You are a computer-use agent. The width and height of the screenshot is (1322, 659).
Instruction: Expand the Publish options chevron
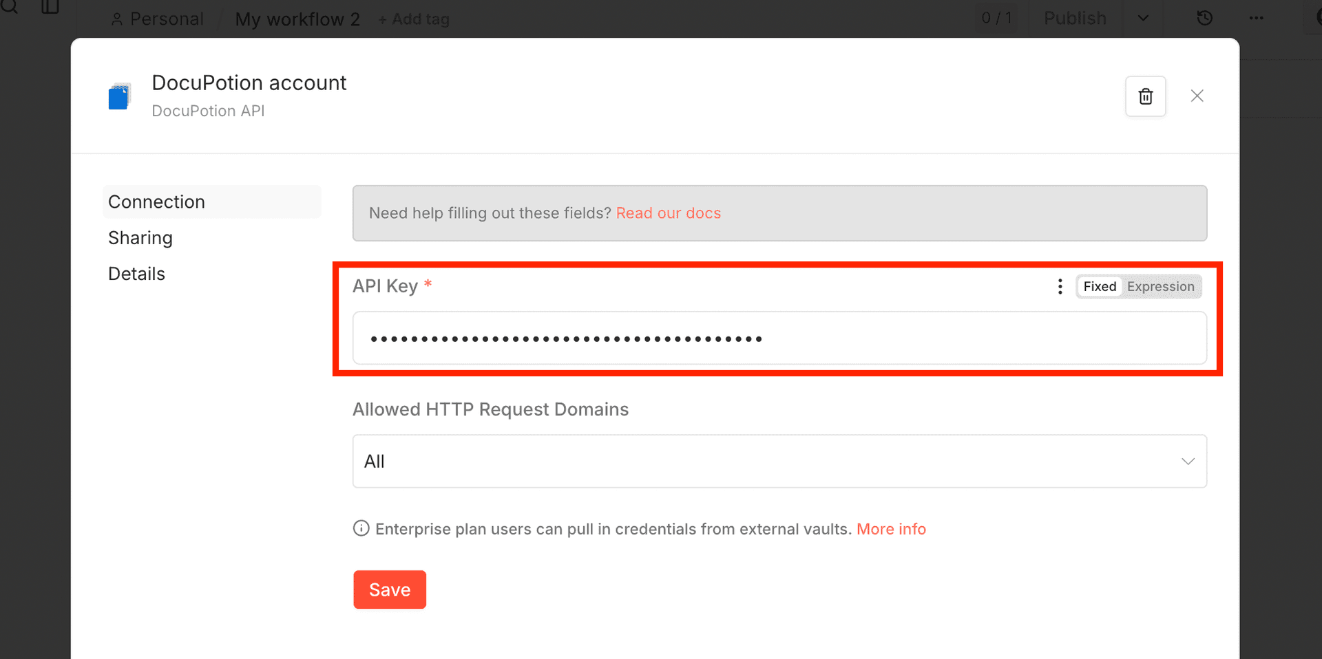click(1142, 19)
